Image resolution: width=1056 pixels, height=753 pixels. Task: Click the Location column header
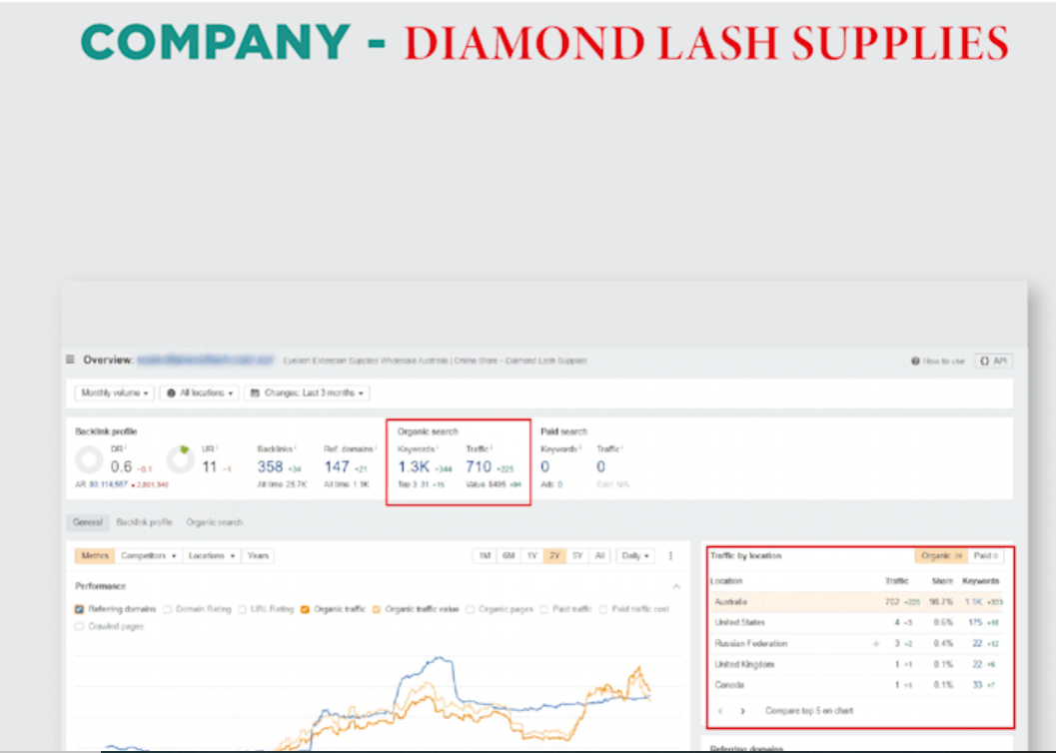726,581
